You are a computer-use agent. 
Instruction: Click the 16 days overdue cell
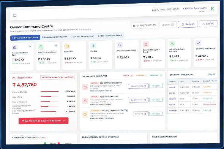209,104
